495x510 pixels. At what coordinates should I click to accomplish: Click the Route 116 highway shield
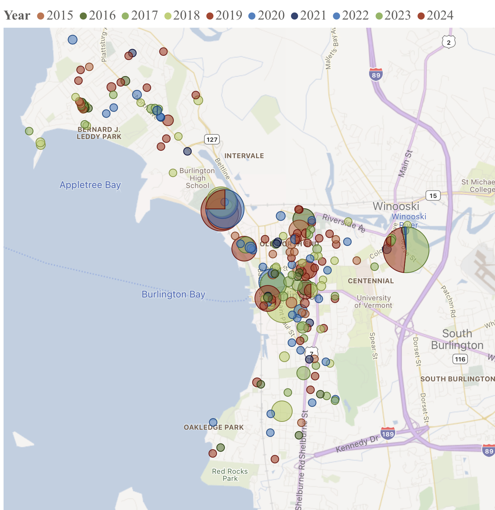pyautogui.click(x=460, y=359)
